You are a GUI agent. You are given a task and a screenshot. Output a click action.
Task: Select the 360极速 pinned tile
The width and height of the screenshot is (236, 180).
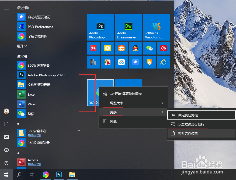pyautogui.click(x=93, y=93)
